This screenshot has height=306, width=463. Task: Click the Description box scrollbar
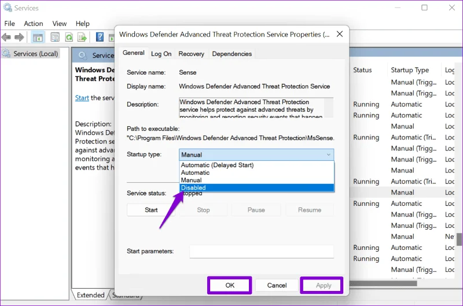click(329, 108)
